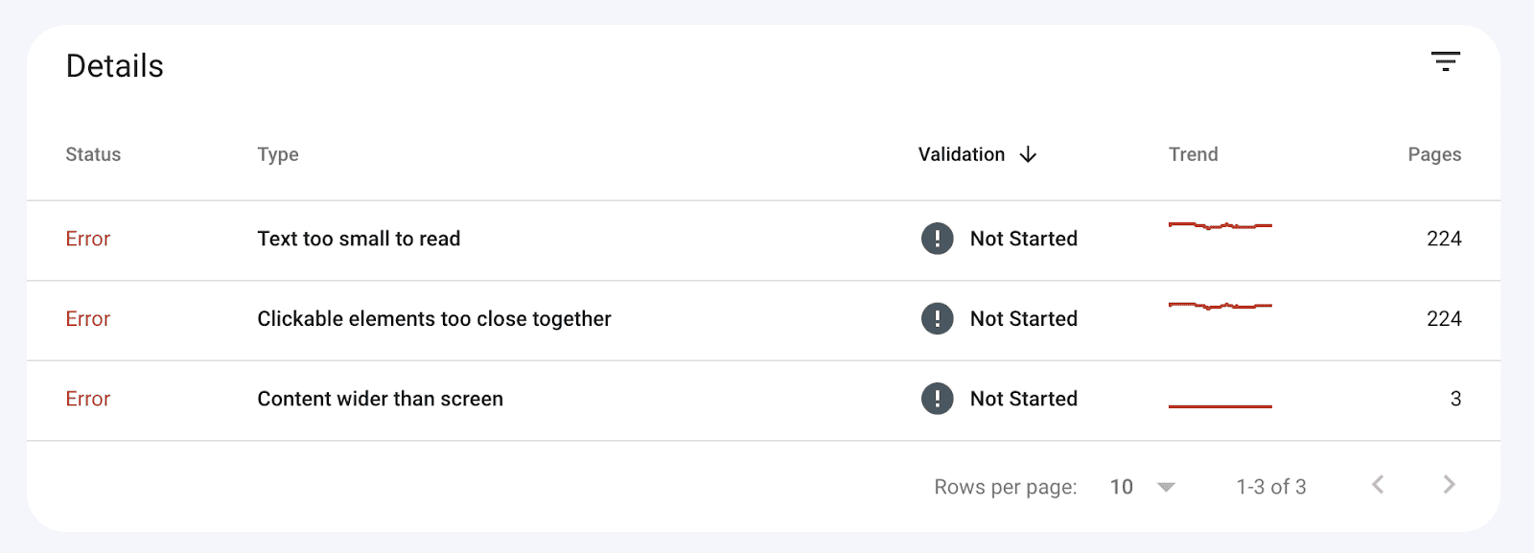The image size is (1534, 553).
Task: Click page count 3 in last row
Action: click(1455, 399)
